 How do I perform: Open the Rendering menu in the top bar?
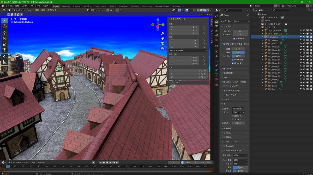pyautogui.click(x=135, y=6)
